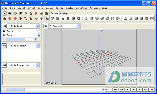Create a polygonal torus primitive
The height and width of the screenshot is (94, 157).
(x=79, y=18)
